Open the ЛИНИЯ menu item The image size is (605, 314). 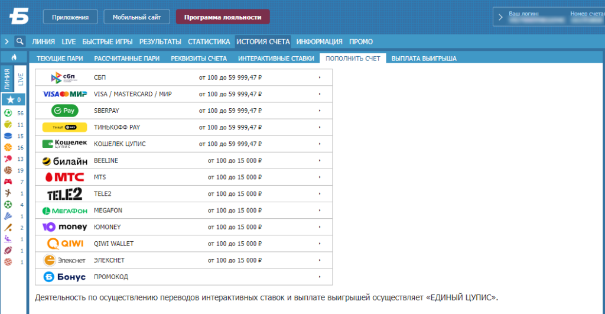[x=43, y=42]
